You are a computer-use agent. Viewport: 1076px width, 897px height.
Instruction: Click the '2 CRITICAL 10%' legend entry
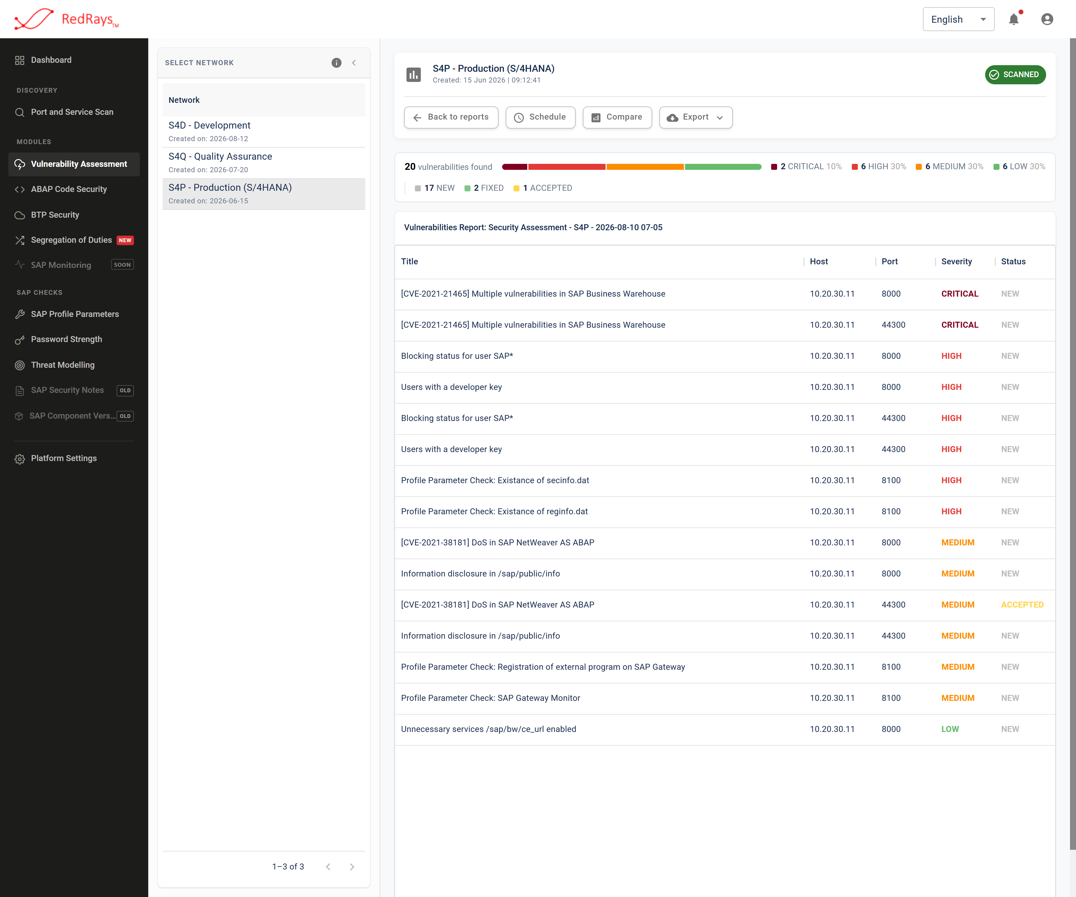point(806,167)
